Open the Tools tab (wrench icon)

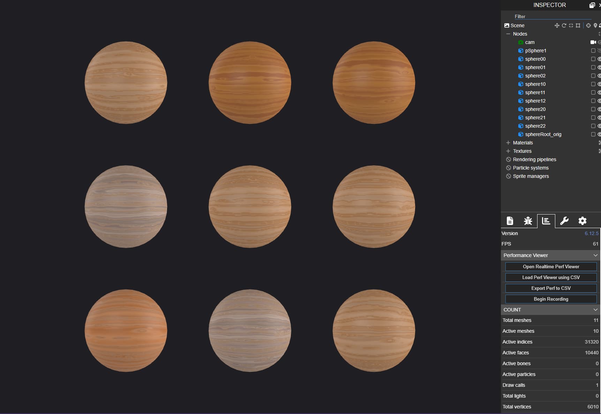tap(564, 221)
